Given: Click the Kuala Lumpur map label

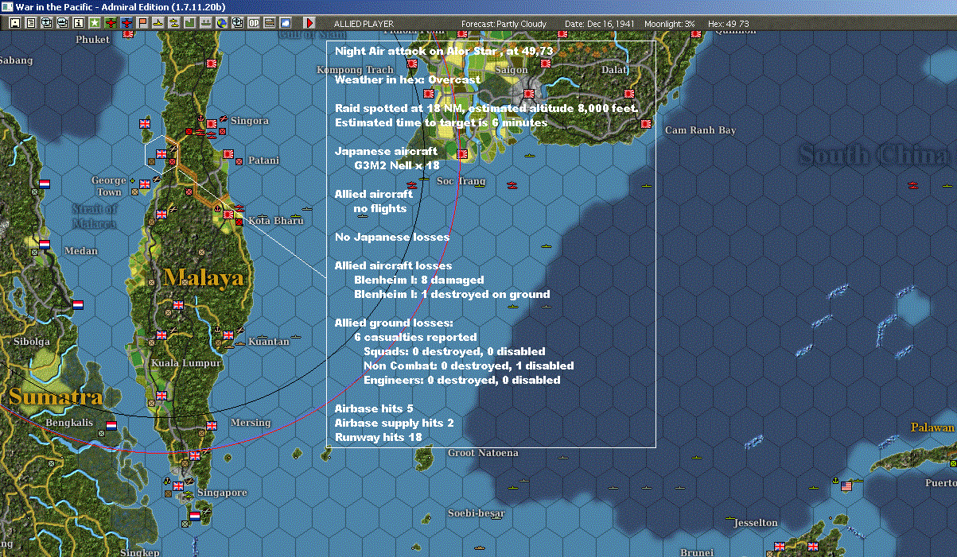Looking at the screenshot, I should tap(185, 363).
